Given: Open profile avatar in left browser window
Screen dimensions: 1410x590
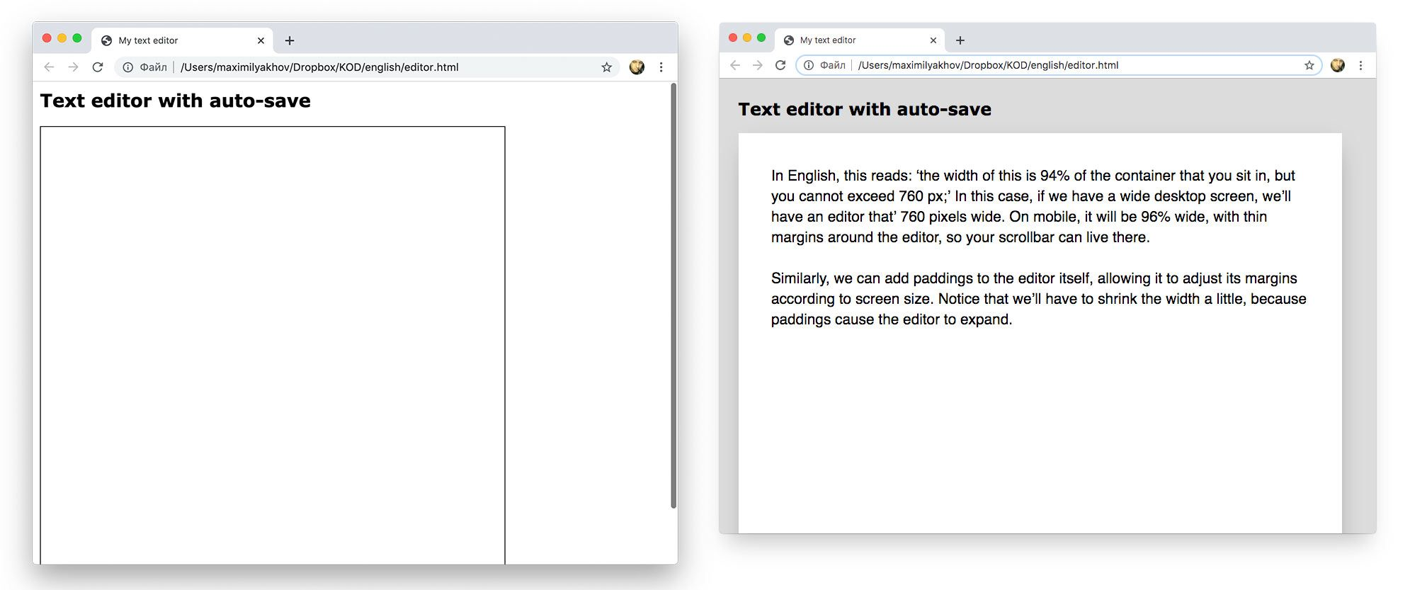Looking at the screenshot, I should (x=637, y=67).
